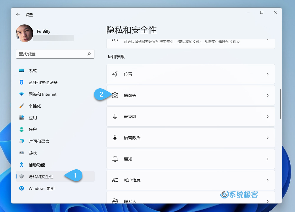Click the 系统 monitor icon
The height and width of the screenshot is (212, 295).
(x=22, y=71)
